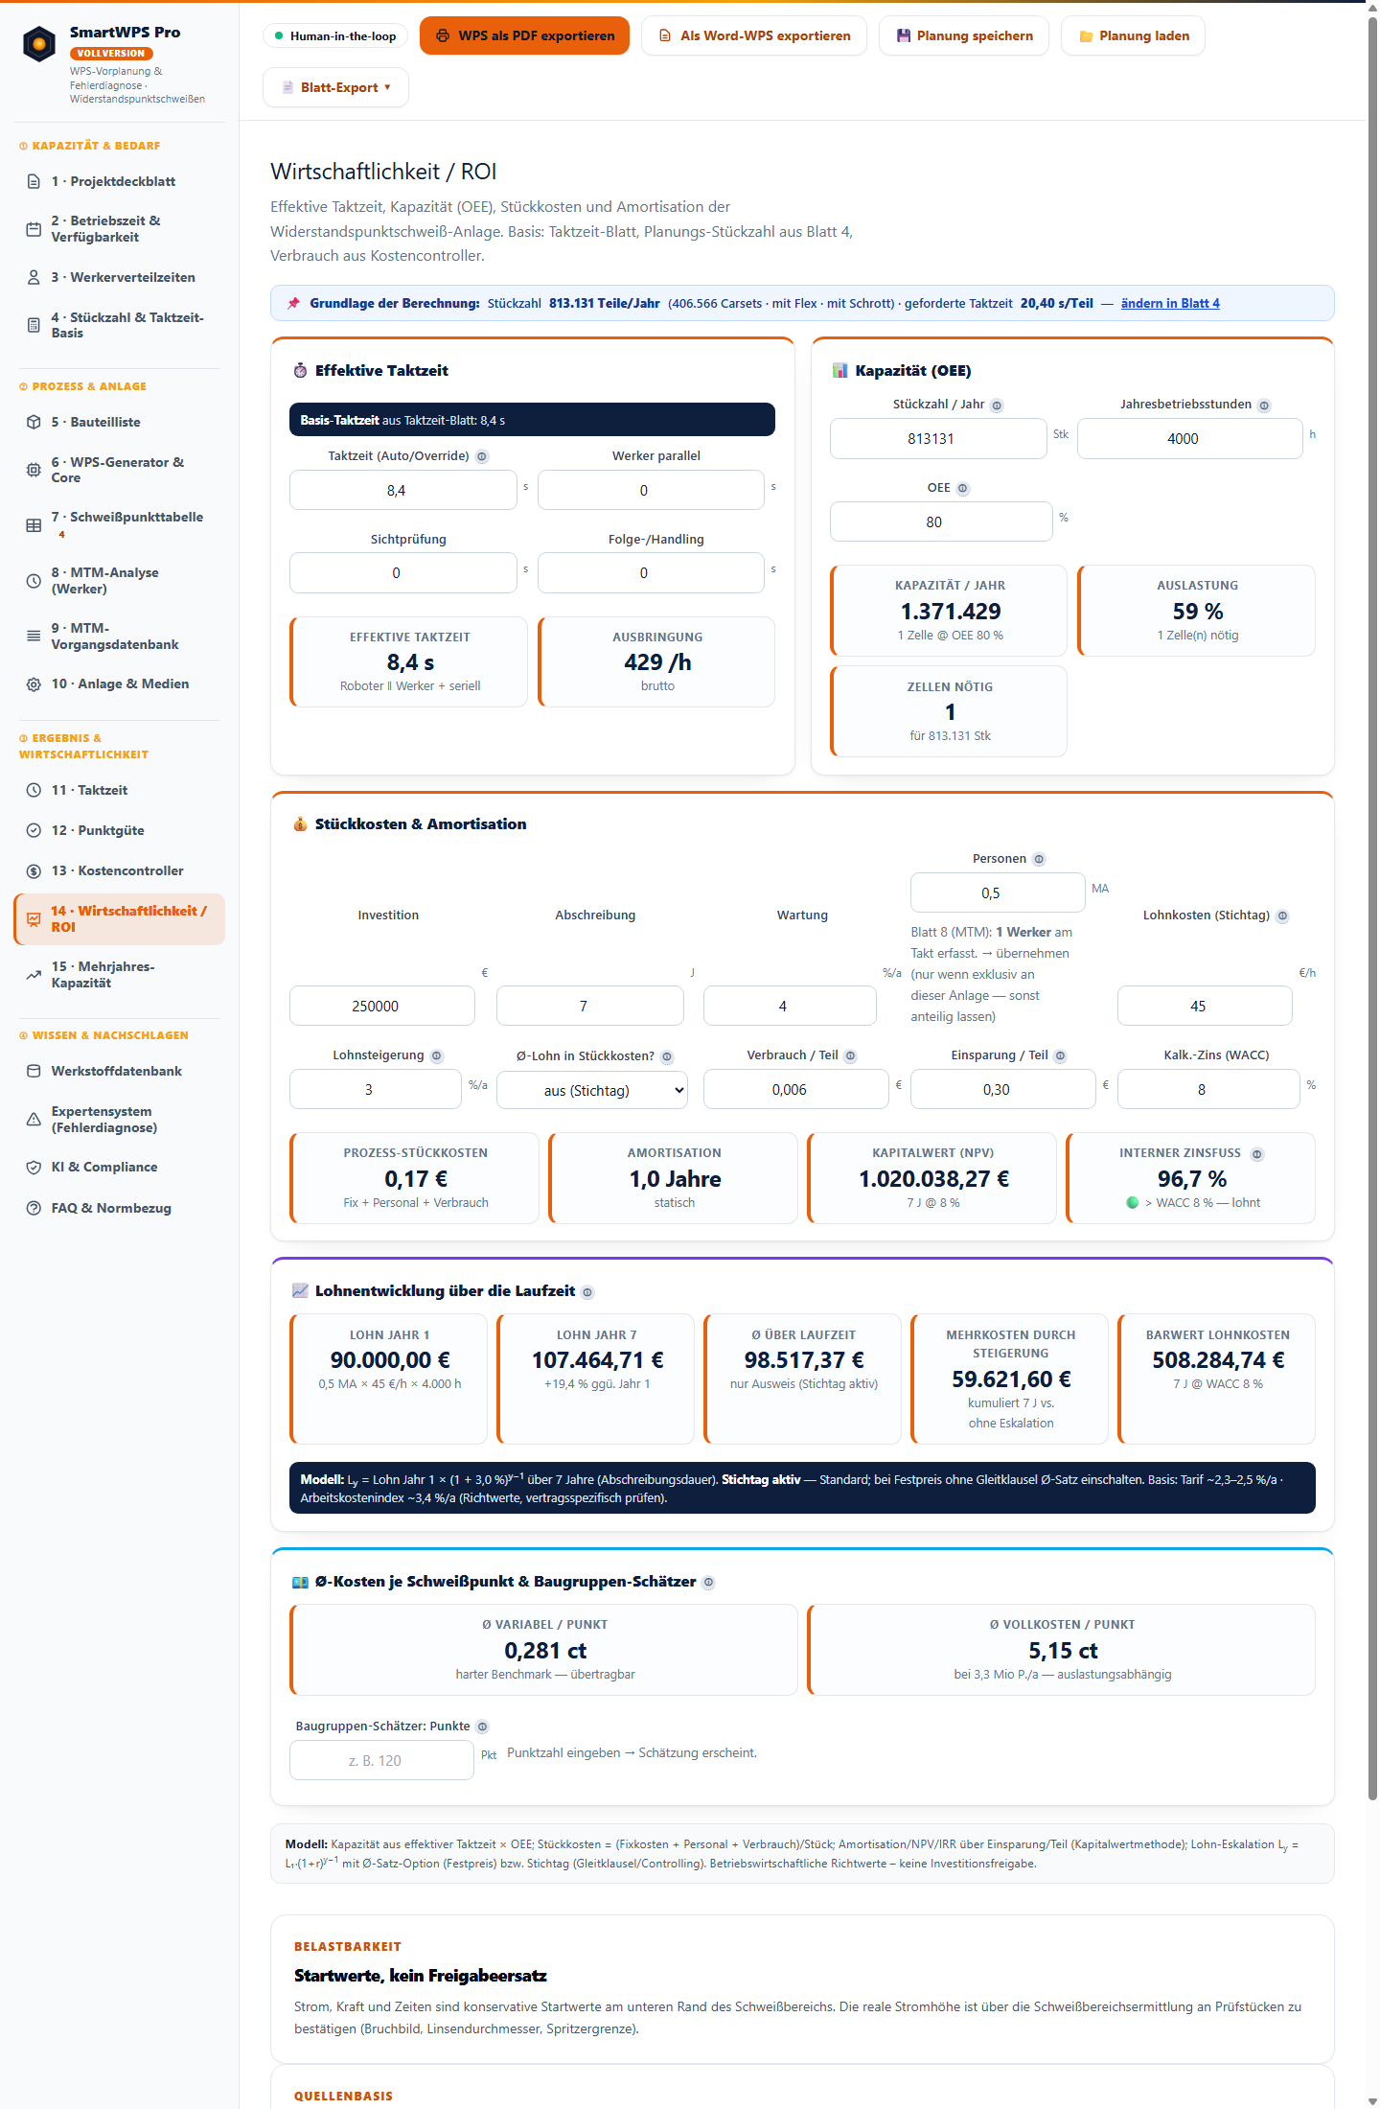Open 13 · Kostencontroller in the sidebar

click(x=119, y=870)
